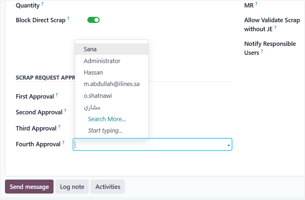The image size is (305, 200).
Task: Select m.abdullah@ilines.sa user option
Action: coord(112,84)
